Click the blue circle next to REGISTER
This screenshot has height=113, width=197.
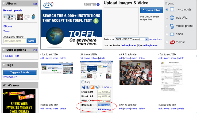[98, 5]
